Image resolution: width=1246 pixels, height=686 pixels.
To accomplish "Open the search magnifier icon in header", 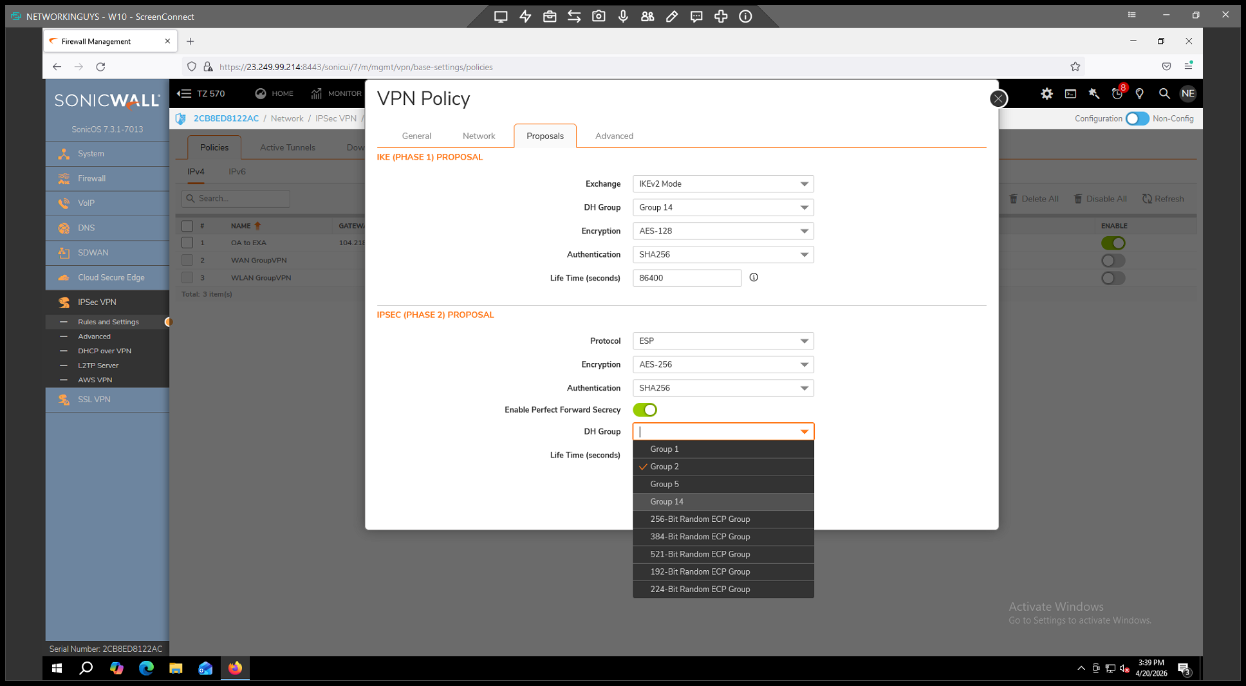I will point(1164,94).
